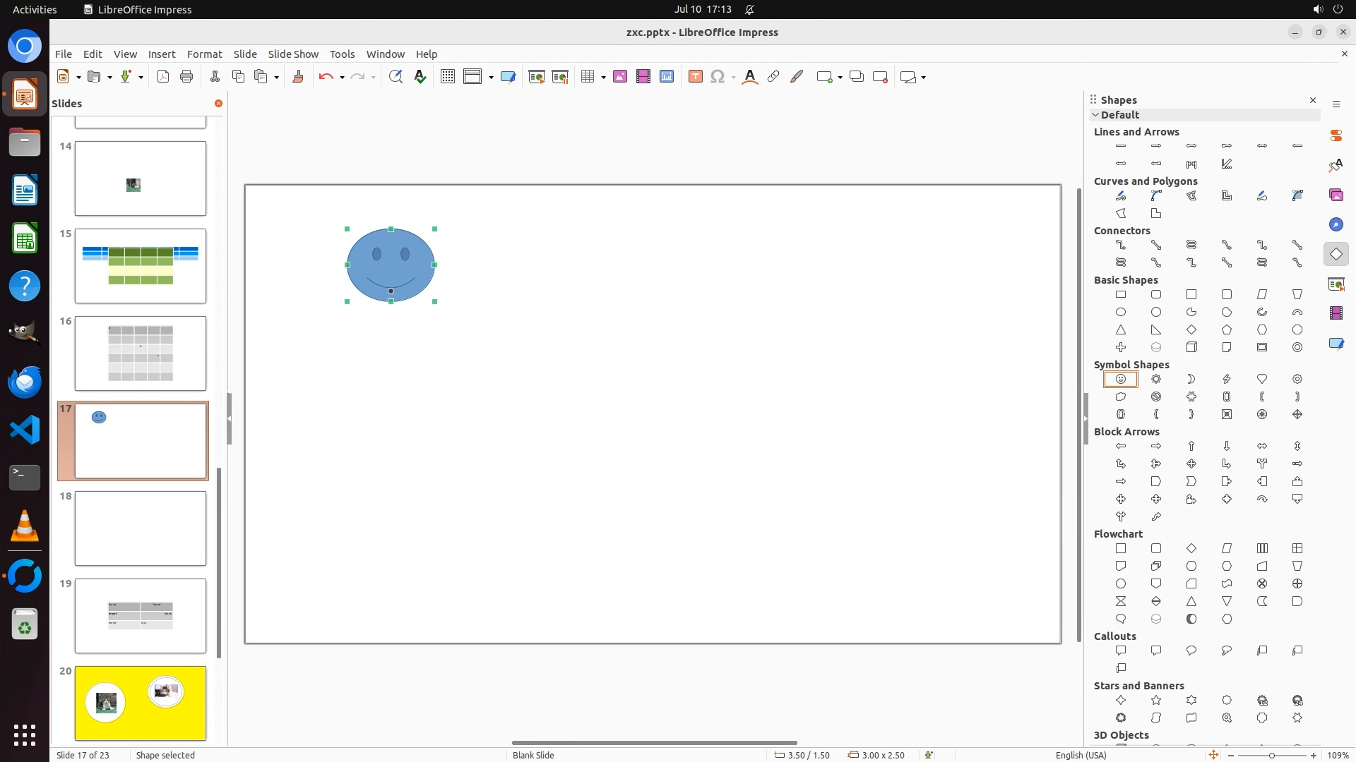Open the Gallery deck in the sidebar
1356x762 pixels.
[x=1336, y=195]
